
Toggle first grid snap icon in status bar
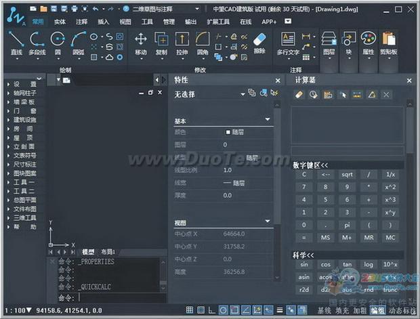coord(190,310)
